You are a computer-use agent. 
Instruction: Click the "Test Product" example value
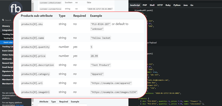pos(101,65)
